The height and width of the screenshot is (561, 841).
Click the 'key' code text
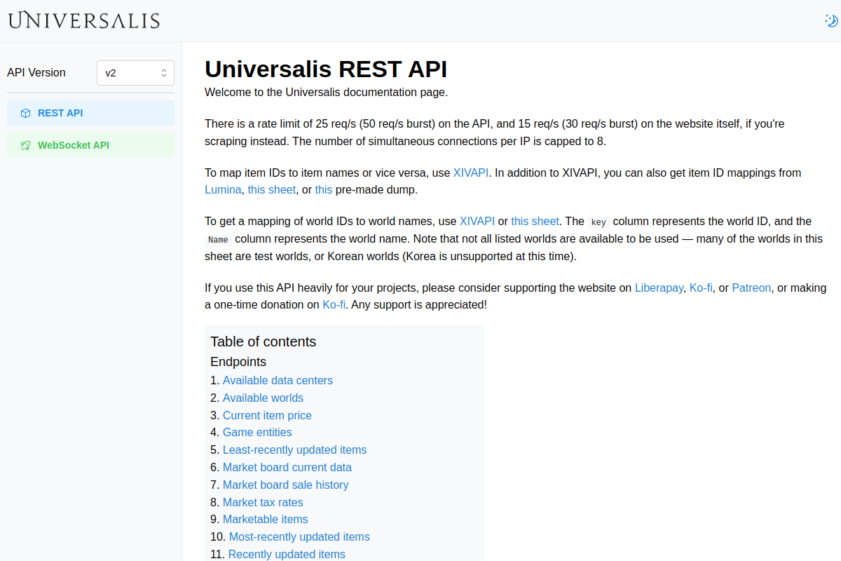point(599,222)
